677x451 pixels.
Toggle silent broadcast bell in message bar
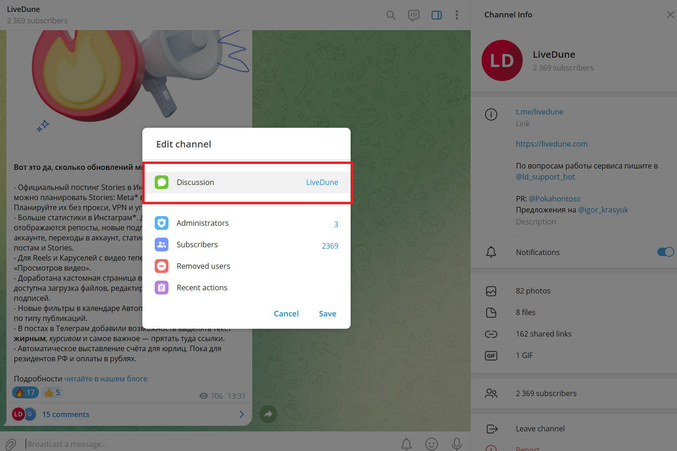[x=406, y=444]
